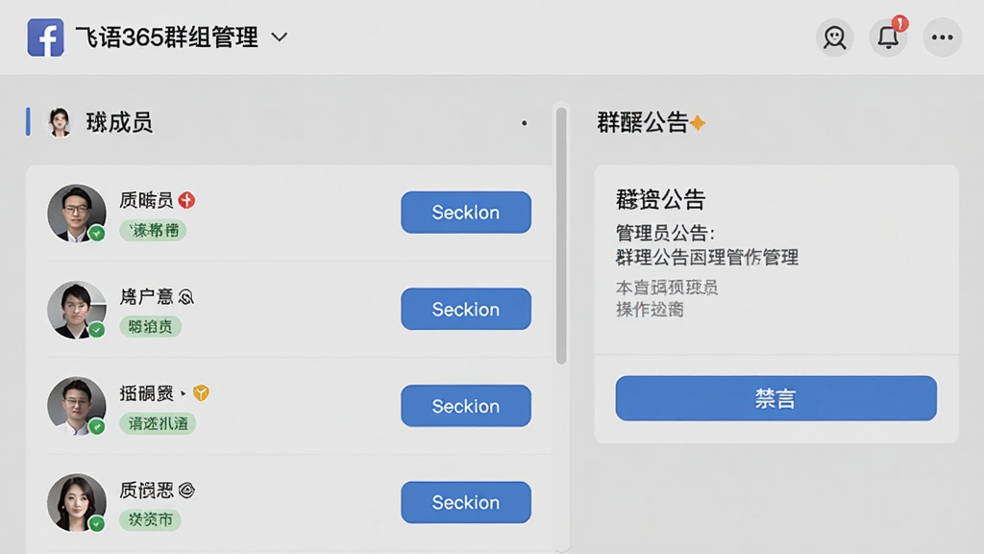This screenshot has height=554, width=984.
Task: Click green tag under 质晞员
Action: (153, 231)
